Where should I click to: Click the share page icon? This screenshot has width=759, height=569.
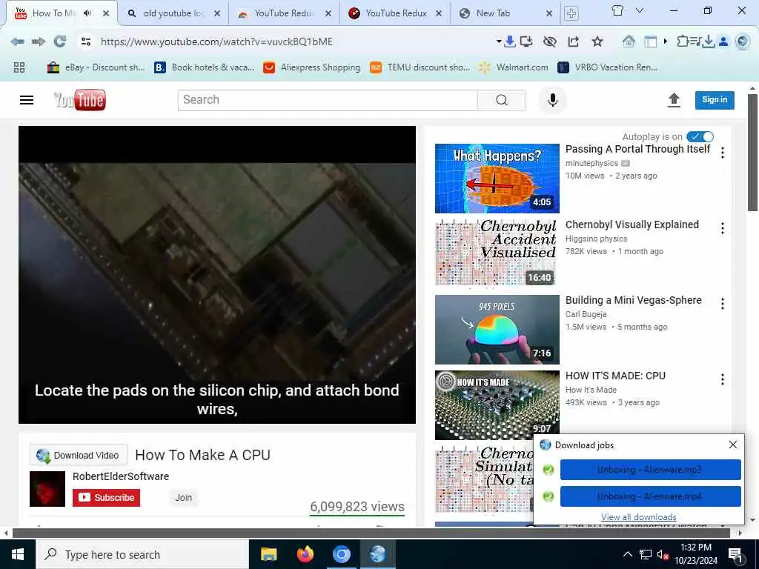[x=574, y=41]
